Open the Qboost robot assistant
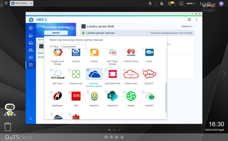This screenshot has width=228, height=141. coord(10,110)
